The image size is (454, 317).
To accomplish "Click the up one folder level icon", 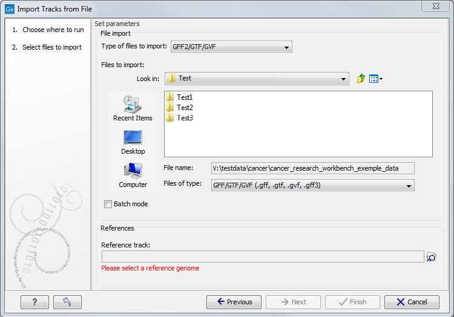I will point(361,79).
